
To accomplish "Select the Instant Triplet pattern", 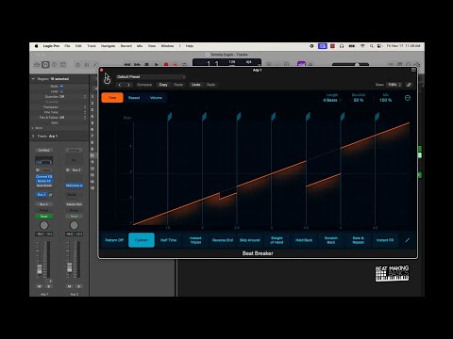I will [x=195, y=240].
